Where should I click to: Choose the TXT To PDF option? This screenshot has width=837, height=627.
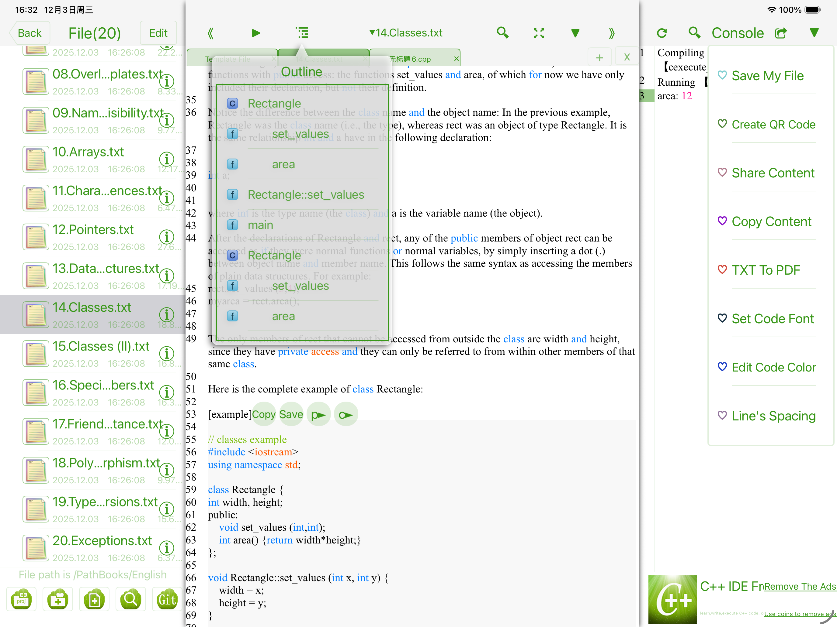(x=766, y=270)
